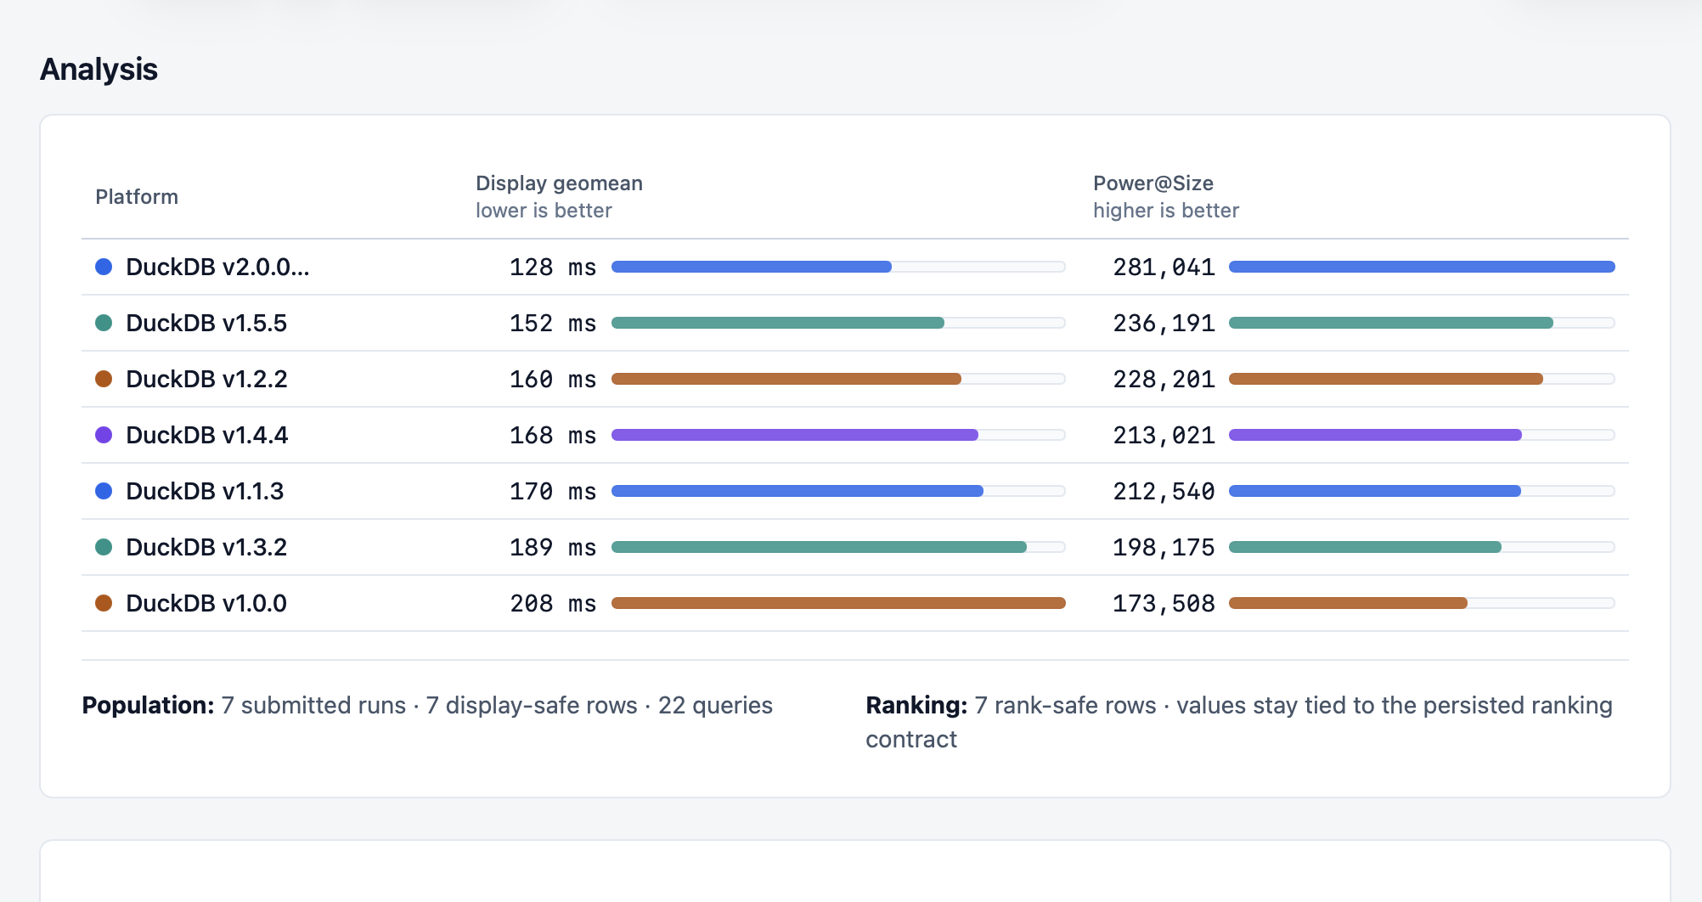Select the "DuckDB v1.3.2" platform name
Image resolution: width=1702 pixels, height=902 pixels.
coord(206,547)
